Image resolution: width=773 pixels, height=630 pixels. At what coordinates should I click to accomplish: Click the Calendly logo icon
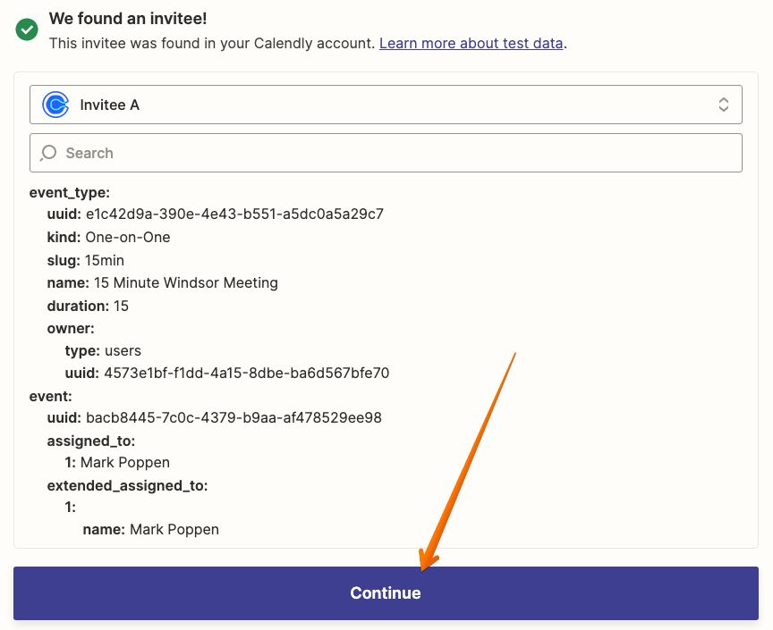coord(55,105)
